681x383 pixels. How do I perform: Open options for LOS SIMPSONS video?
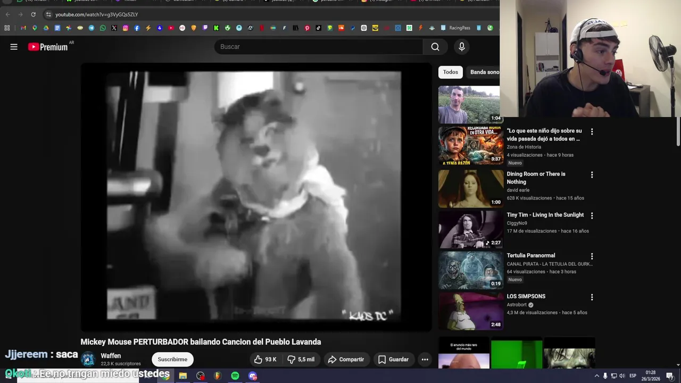592,297
